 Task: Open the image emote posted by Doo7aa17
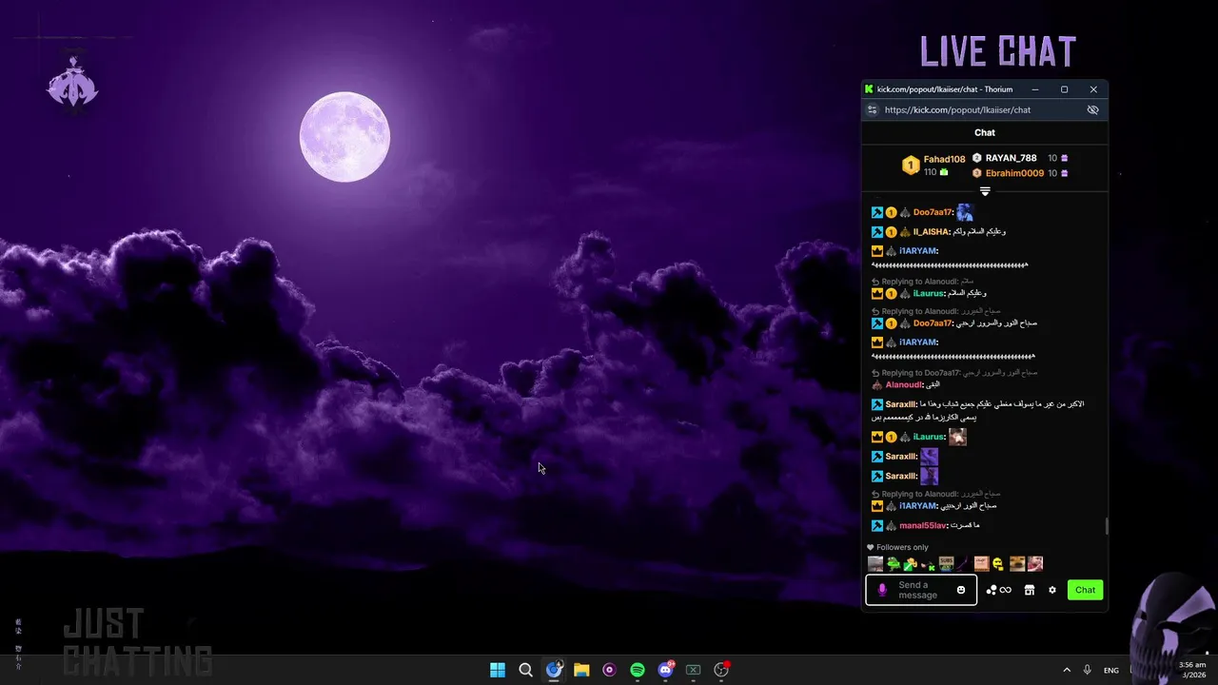(965, 212)
